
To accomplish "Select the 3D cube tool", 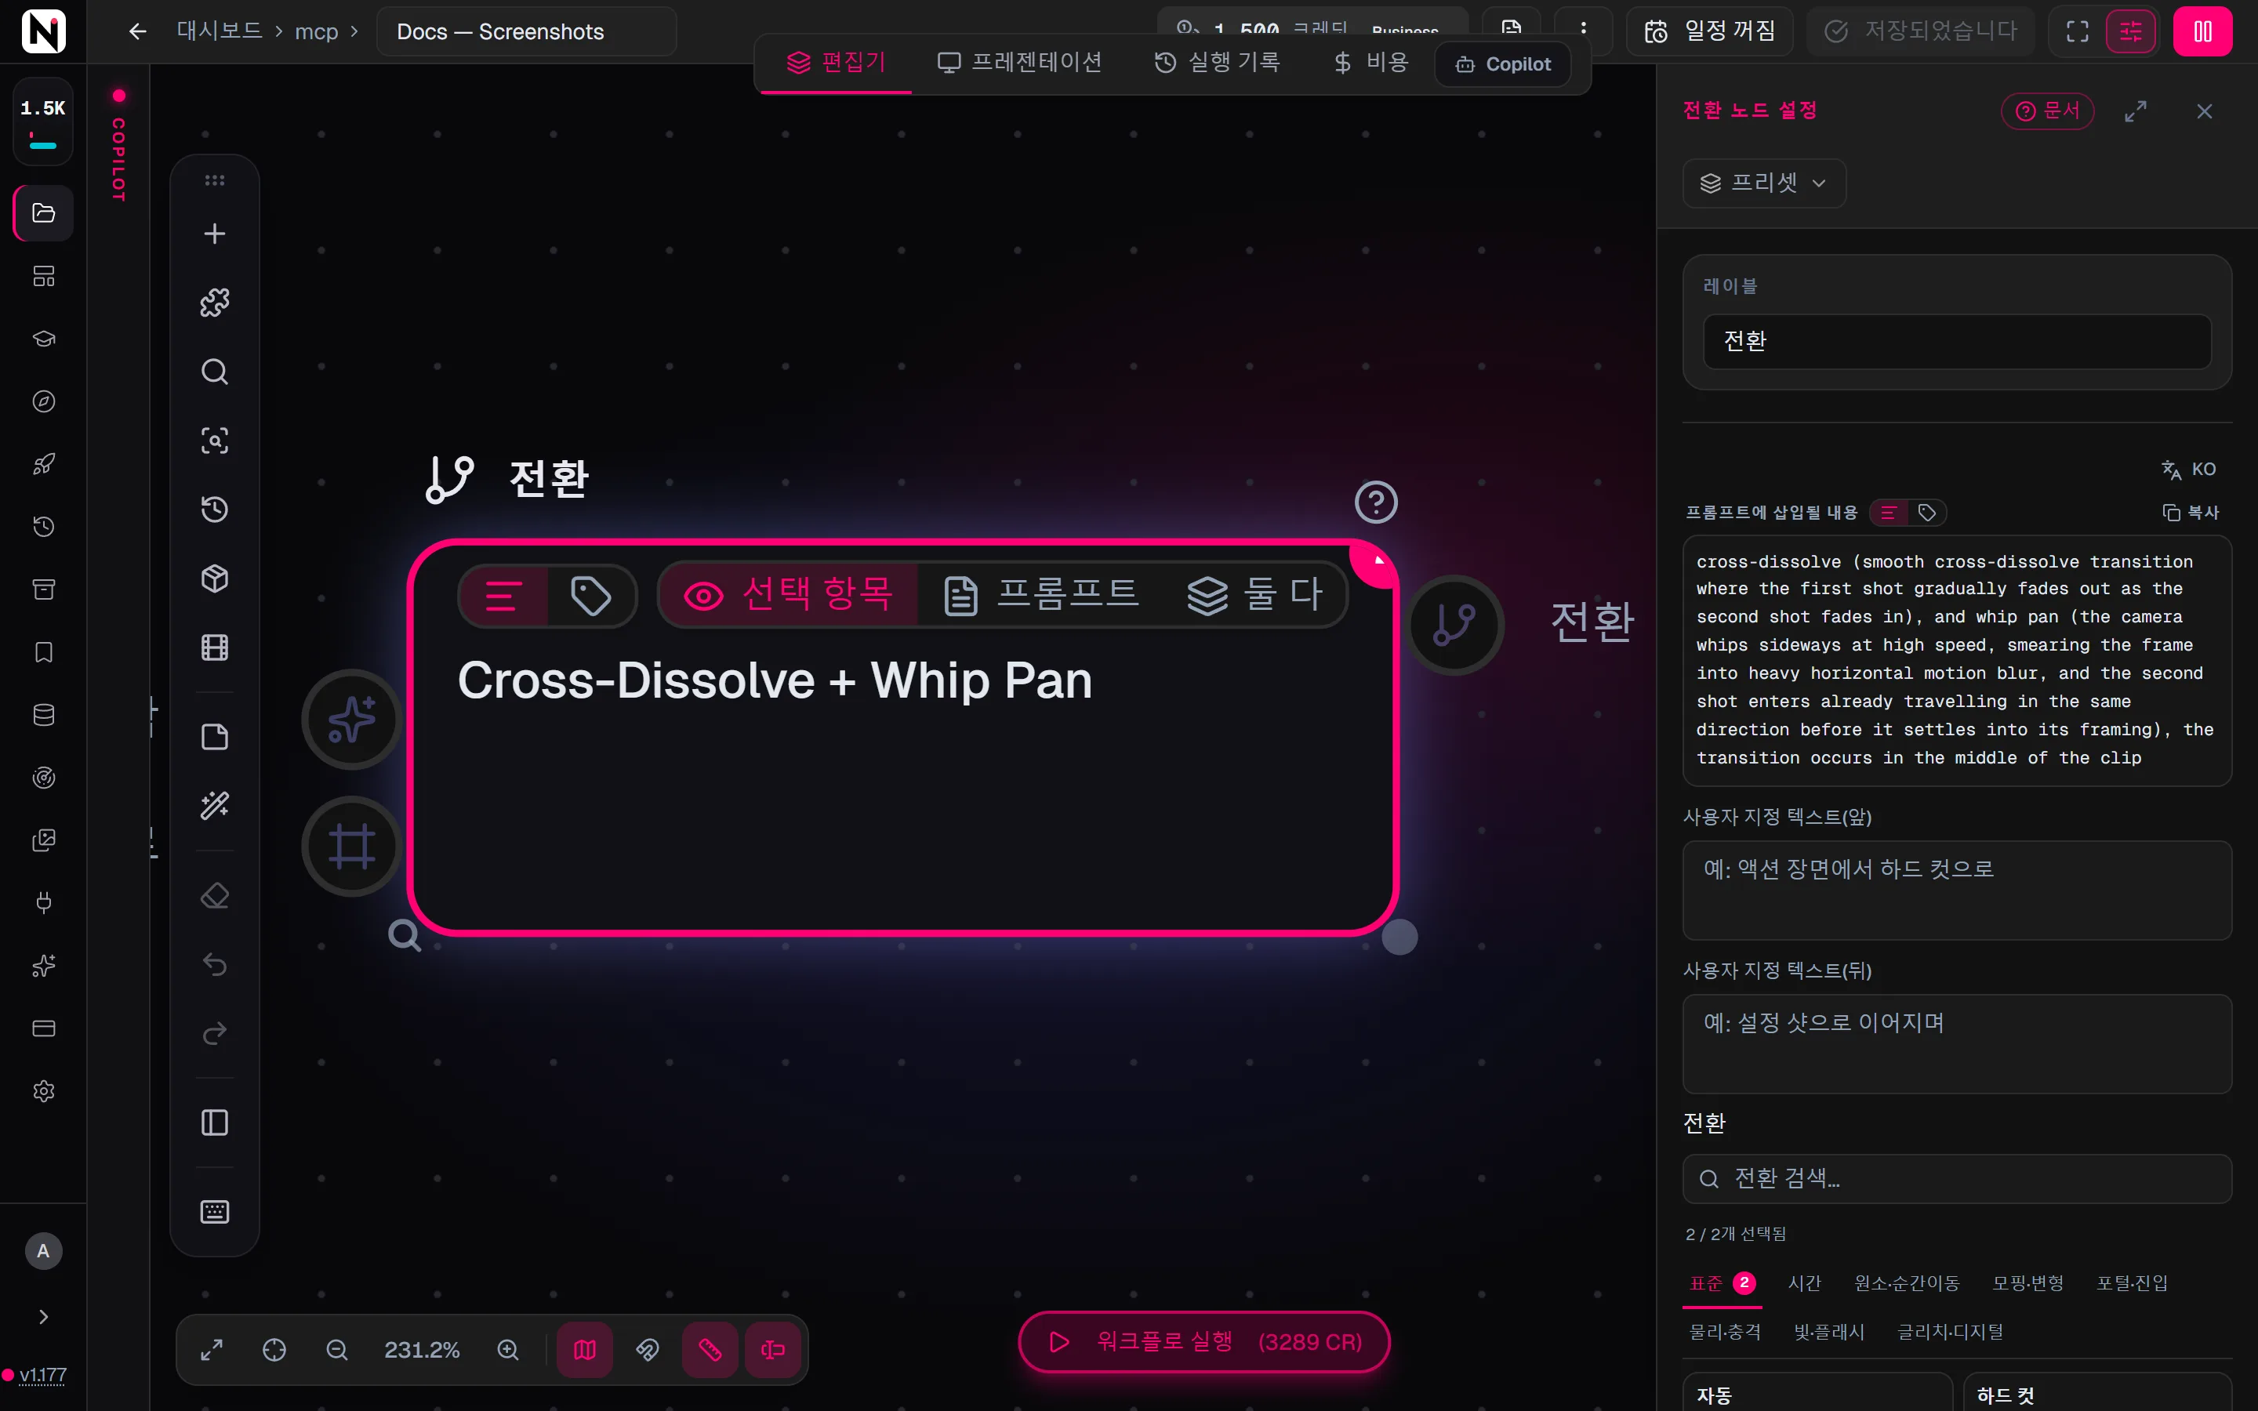I will point(215,579).
